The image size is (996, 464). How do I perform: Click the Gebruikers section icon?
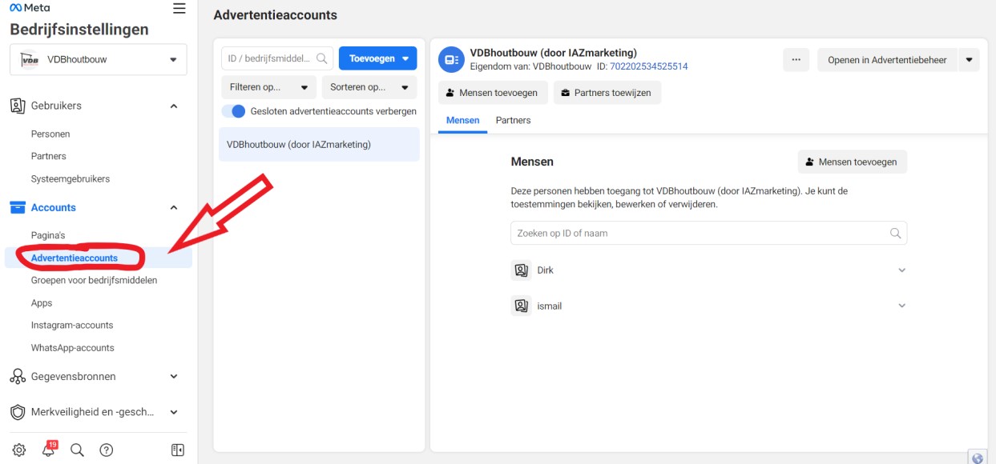(x=18, y=106)
